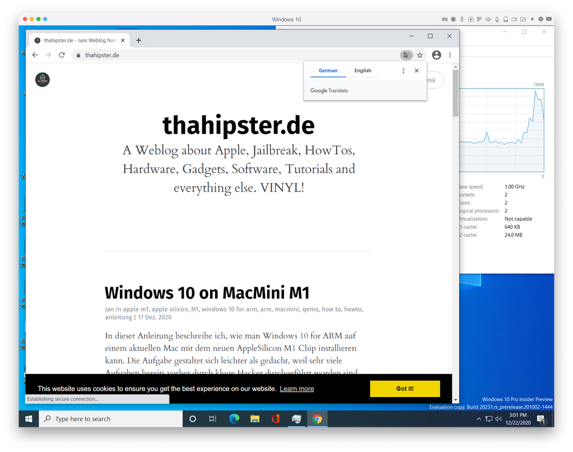Switch translation to the English tab

coord(362,70)
